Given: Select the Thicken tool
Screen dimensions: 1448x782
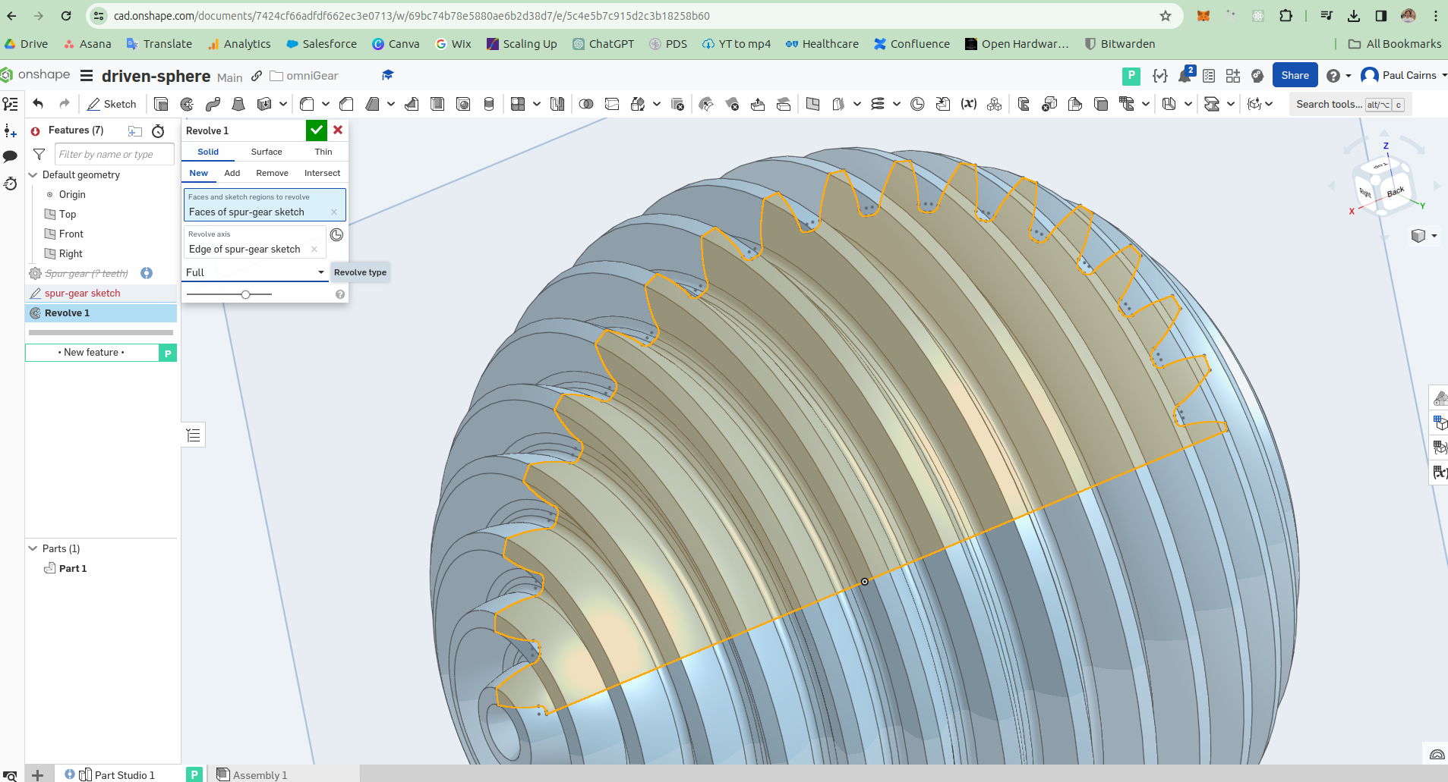Looking at the screenshot, I should click(264, 104).
